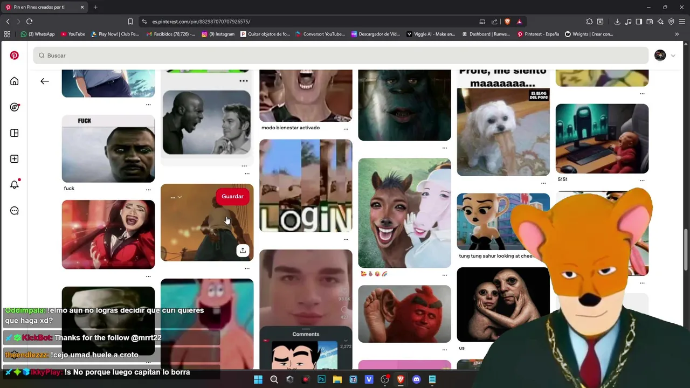Click the media control music note icon
Viewport: 690px width, 388px height.
[x=628, y=22]
